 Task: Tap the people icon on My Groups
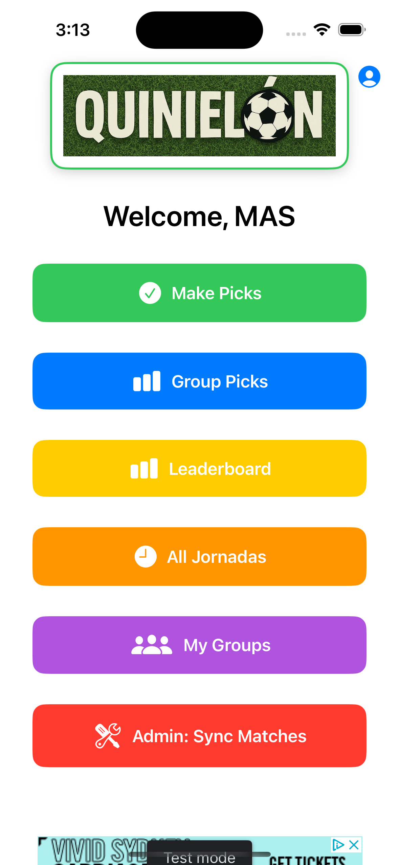coord(152,645)
